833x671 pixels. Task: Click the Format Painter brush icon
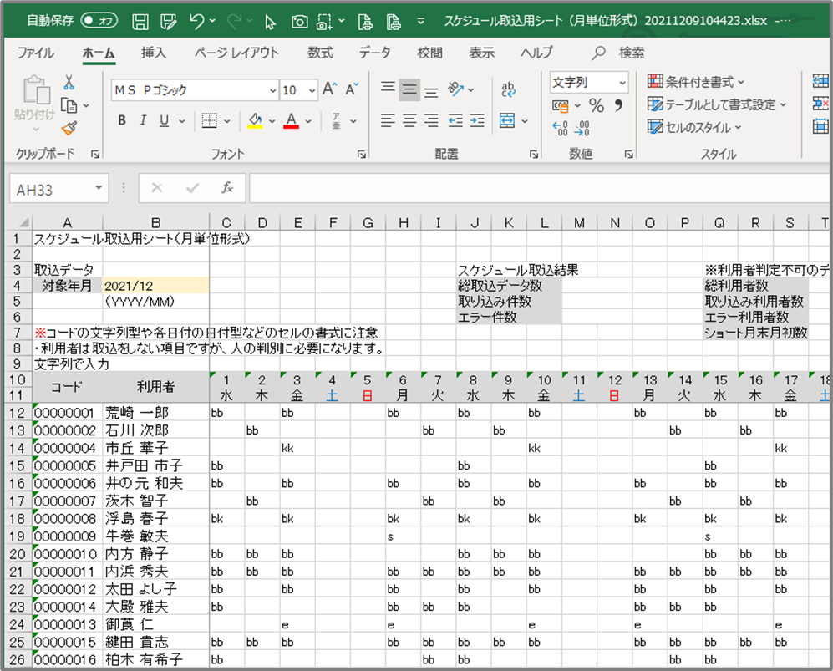coord(69,128)
